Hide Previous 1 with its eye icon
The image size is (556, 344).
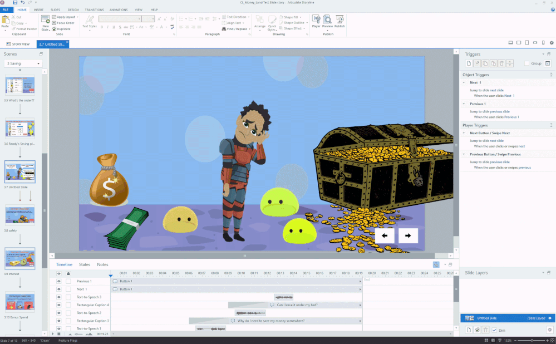point(59,281)
